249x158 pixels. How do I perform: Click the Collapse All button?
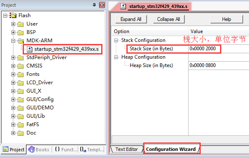[x=169, y=19]
